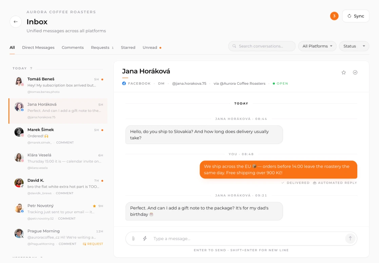Open the Direct Messages tab
Image resolution: width=379 pixels, height=263 pixels.
[38, 47]
